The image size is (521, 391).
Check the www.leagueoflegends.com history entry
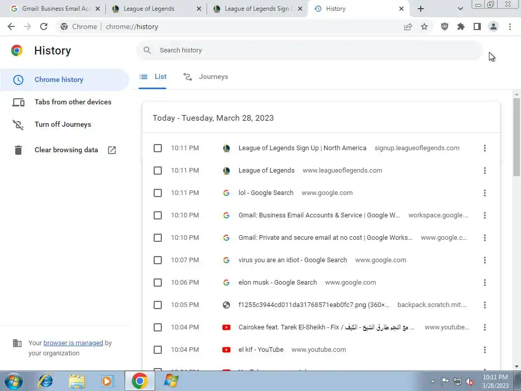point(158,171)
